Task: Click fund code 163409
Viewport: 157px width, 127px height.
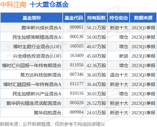Action: [x=77, y=55]
